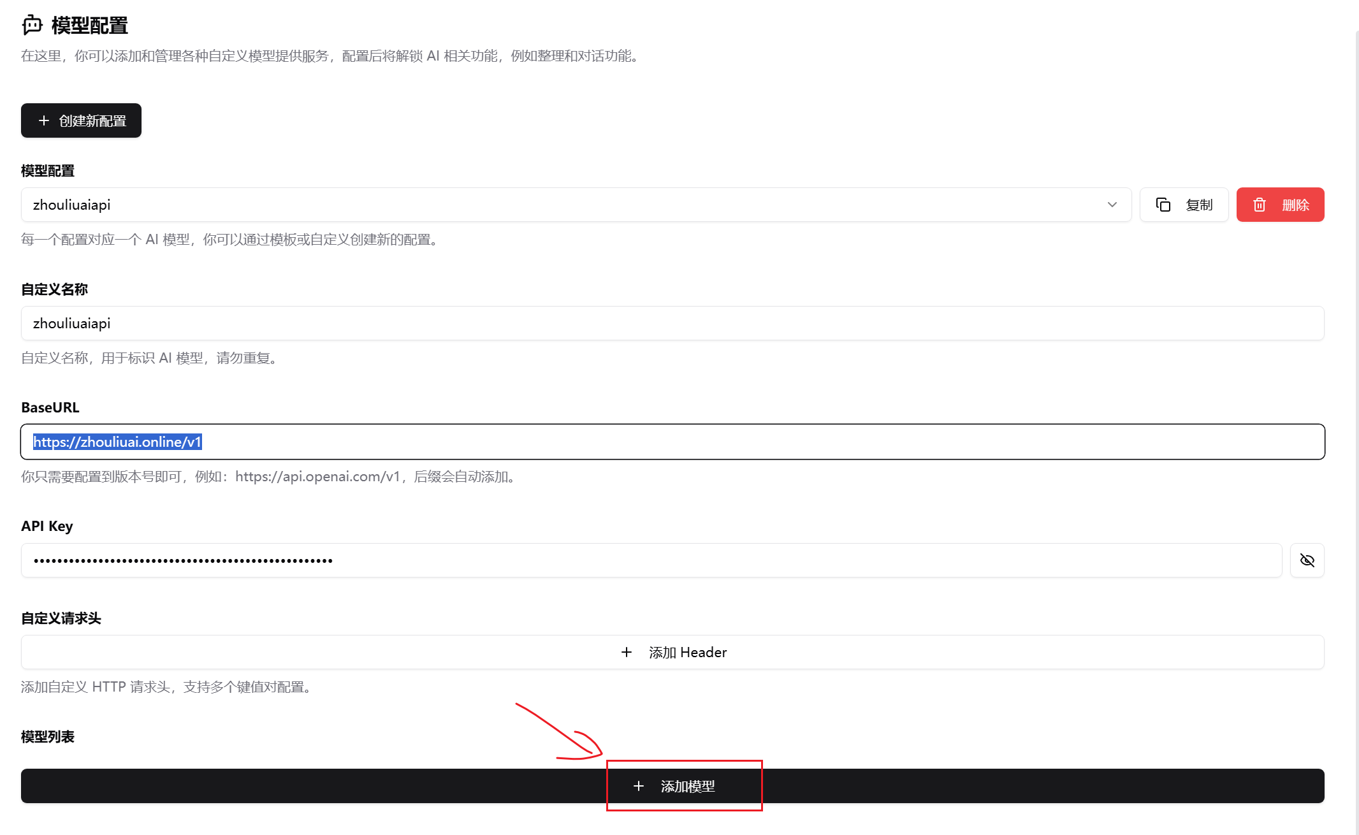
Task: Click the highlighted URL text https://zhouliuai.online/v1
Action: (117, 442)
